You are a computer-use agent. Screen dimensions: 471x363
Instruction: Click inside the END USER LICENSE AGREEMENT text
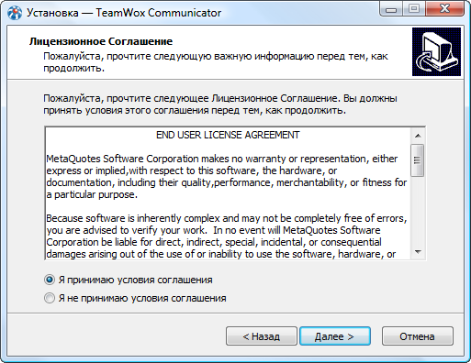click(228, 135)
